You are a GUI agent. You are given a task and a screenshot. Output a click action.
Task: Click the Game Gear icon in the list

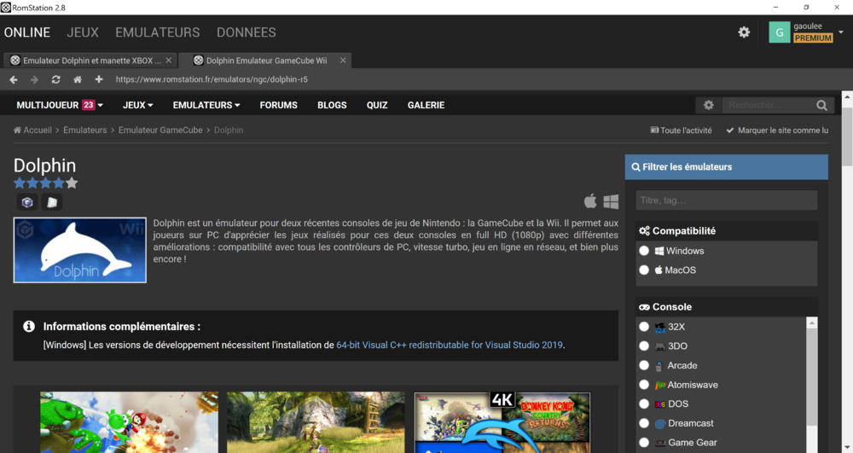click(x=660, y=443)
